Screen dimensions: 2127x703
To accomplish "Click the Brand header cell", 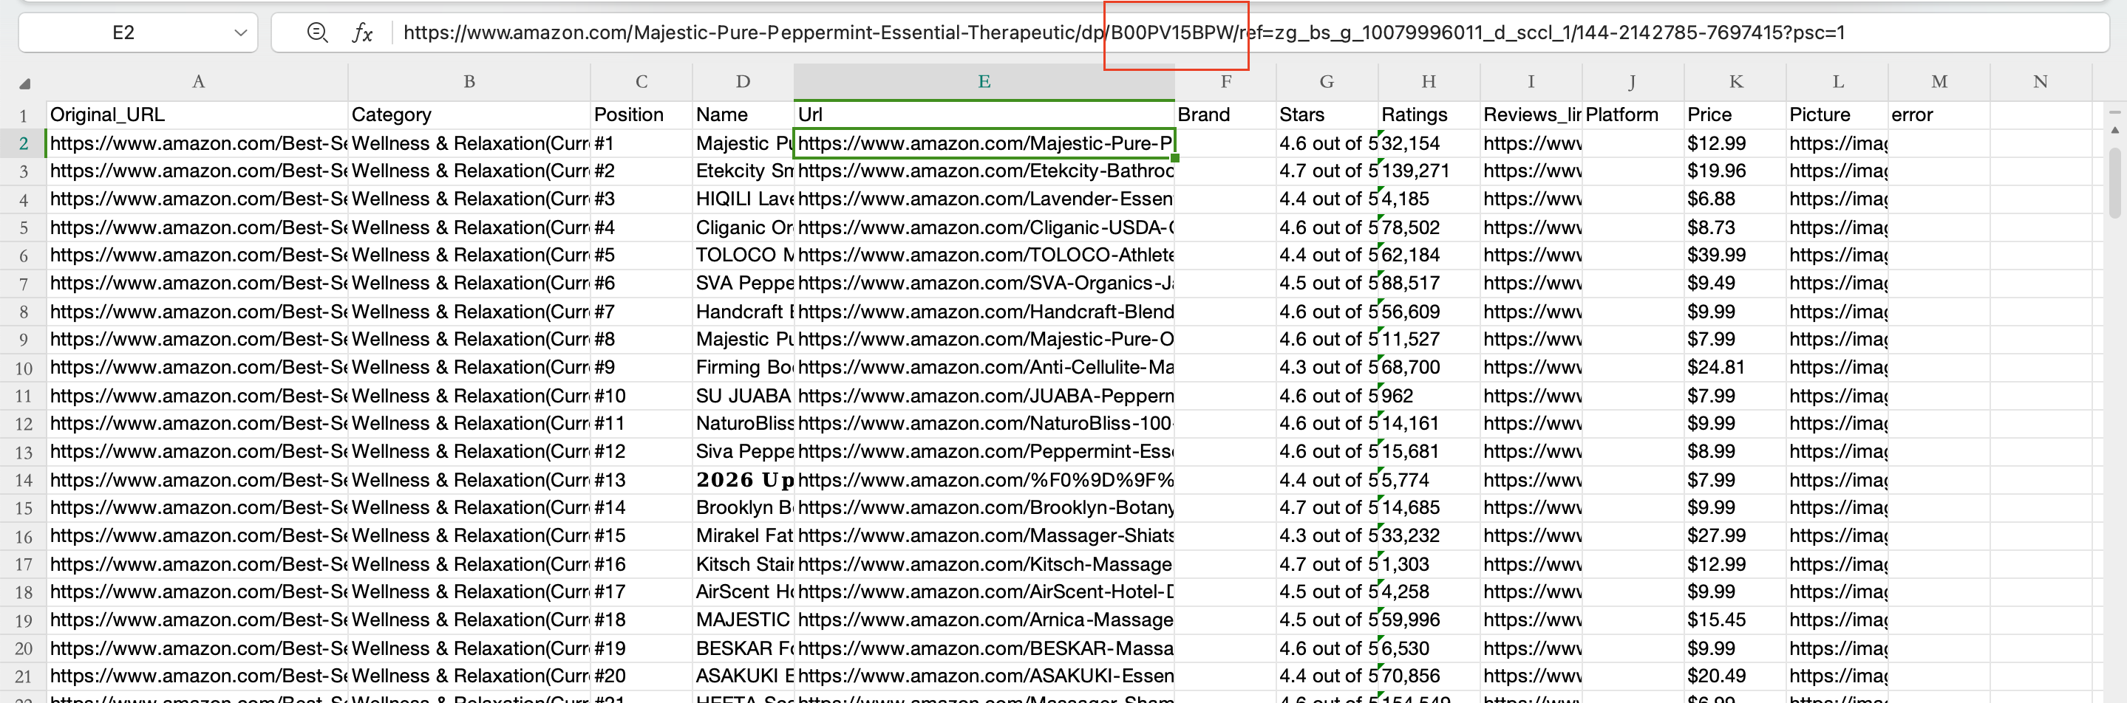I will 1225,114.
